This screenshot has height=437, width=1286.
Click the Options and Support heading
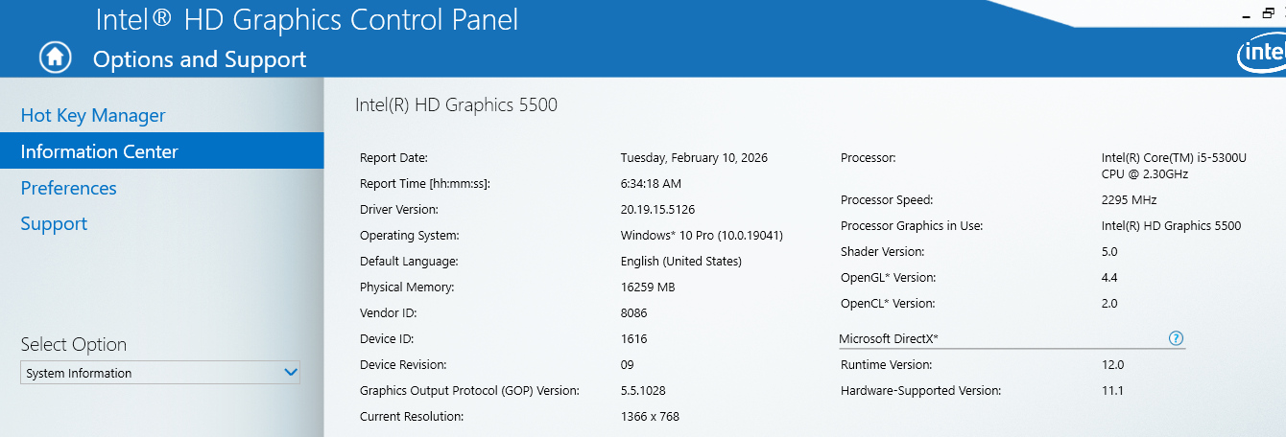click(200, 59)
